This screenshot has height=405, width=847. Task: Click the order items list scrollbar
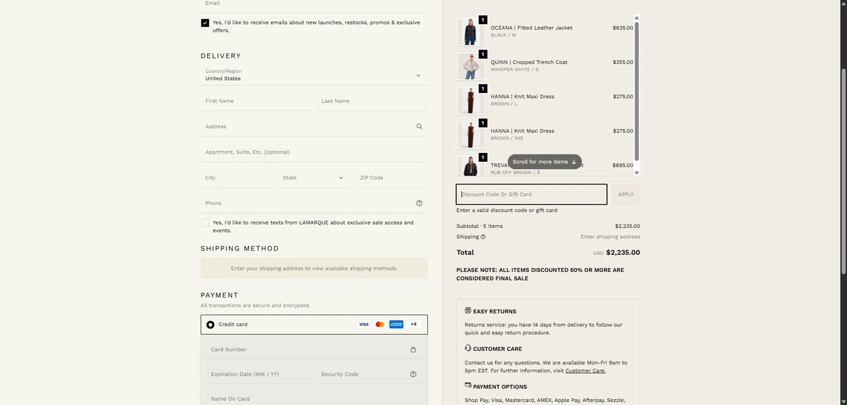click(x=636, y=91)
